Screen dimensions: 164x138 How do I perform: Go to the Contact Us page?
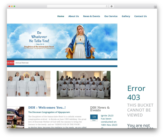[x=140, y=16]
